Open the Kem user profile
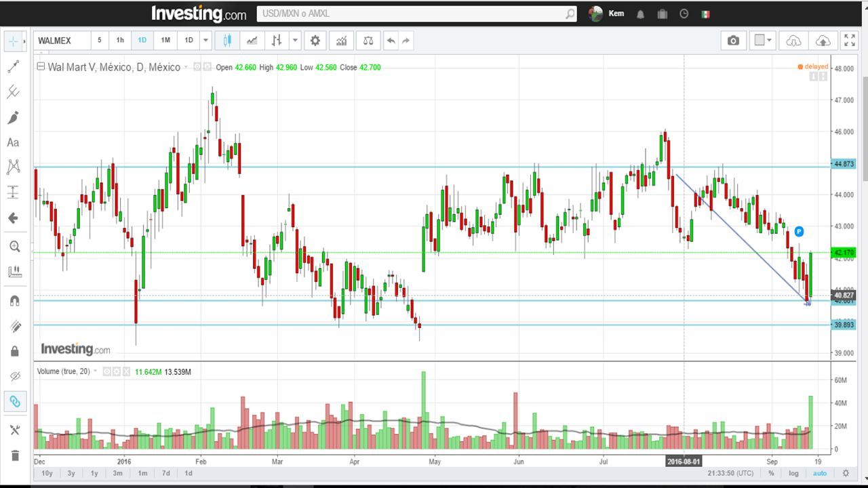868x488 pixels. pyautogui.click(x=607, y=14)
